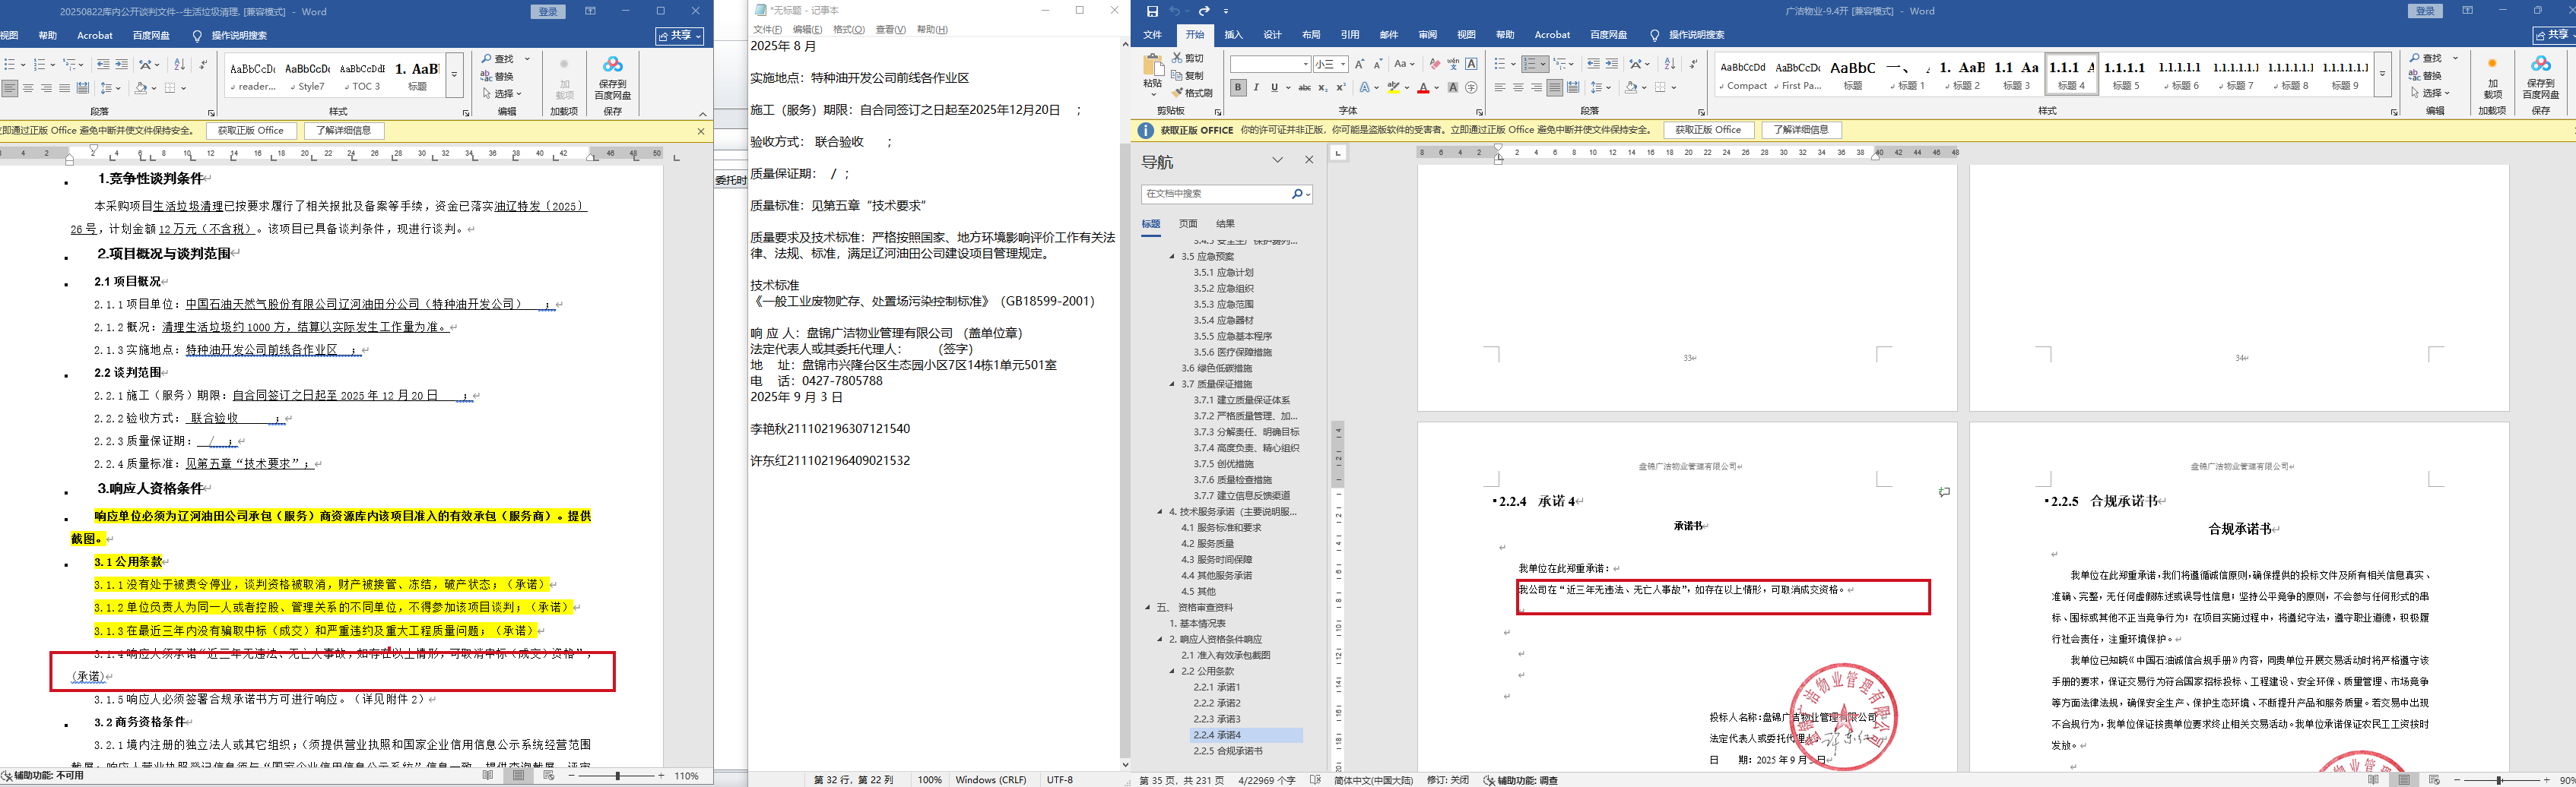Toggle Character Shading button in right Word
The height and width of the screenshot is (787, 2576).
coord(1453,88)
